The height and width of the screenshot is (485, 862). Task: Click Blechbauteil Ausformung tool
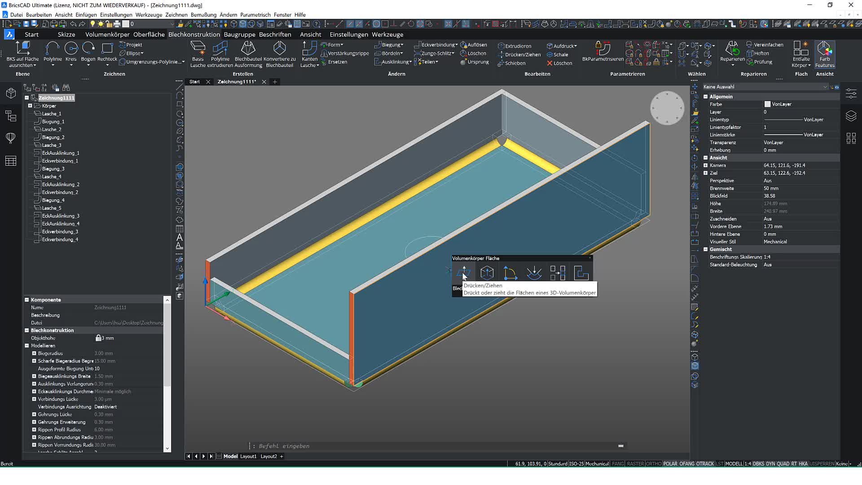[248, 54]
